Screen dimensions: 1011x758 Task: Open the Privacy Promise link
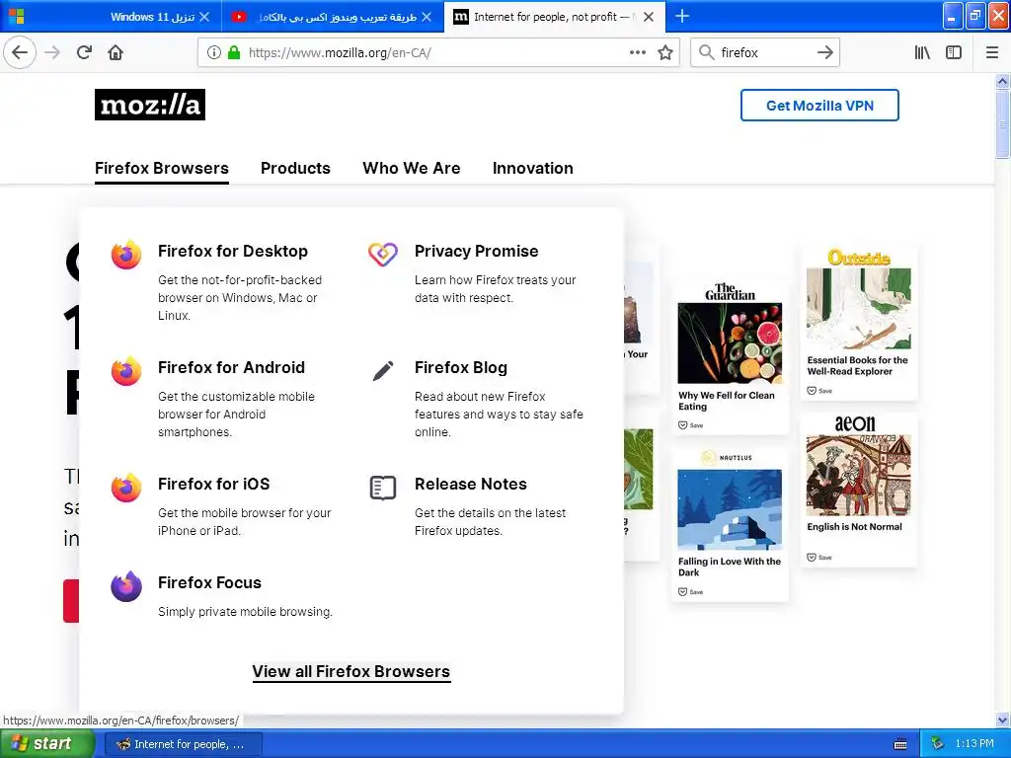pos(477,251)
